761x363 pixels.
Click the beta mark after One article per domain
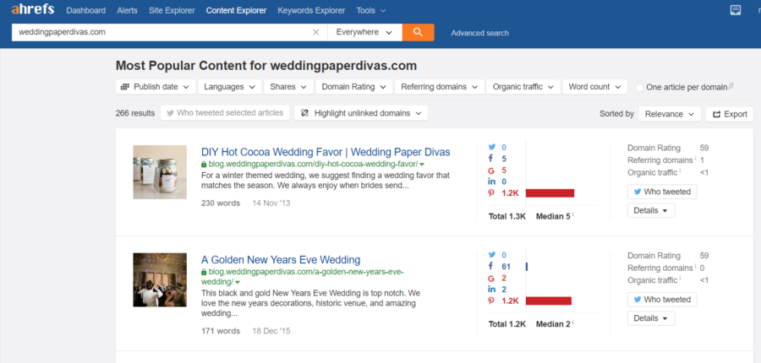click(731, 86)
